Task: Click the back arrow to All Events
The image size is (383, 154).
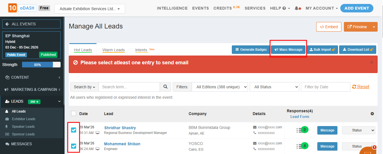Action: [x=7, y=24]
